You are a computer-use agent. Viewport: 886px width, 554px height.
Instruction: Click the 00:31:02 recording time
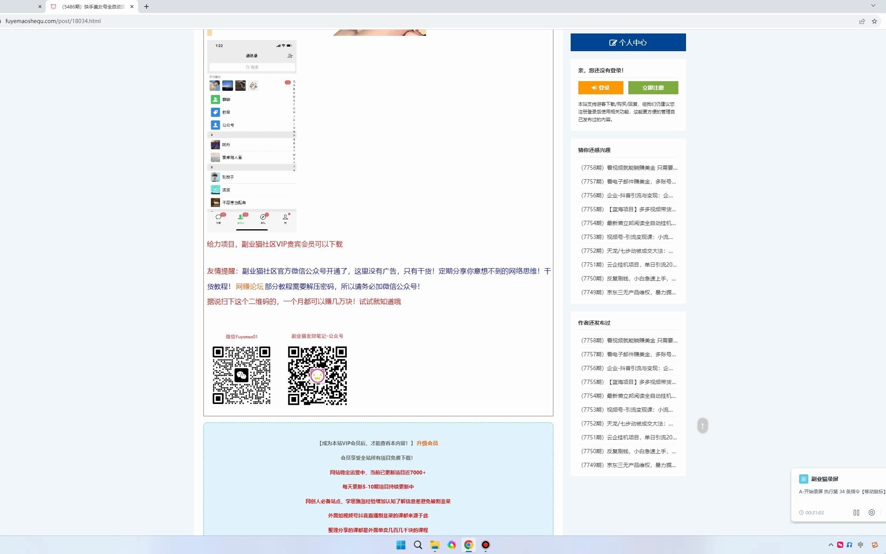tap(814, 512)
